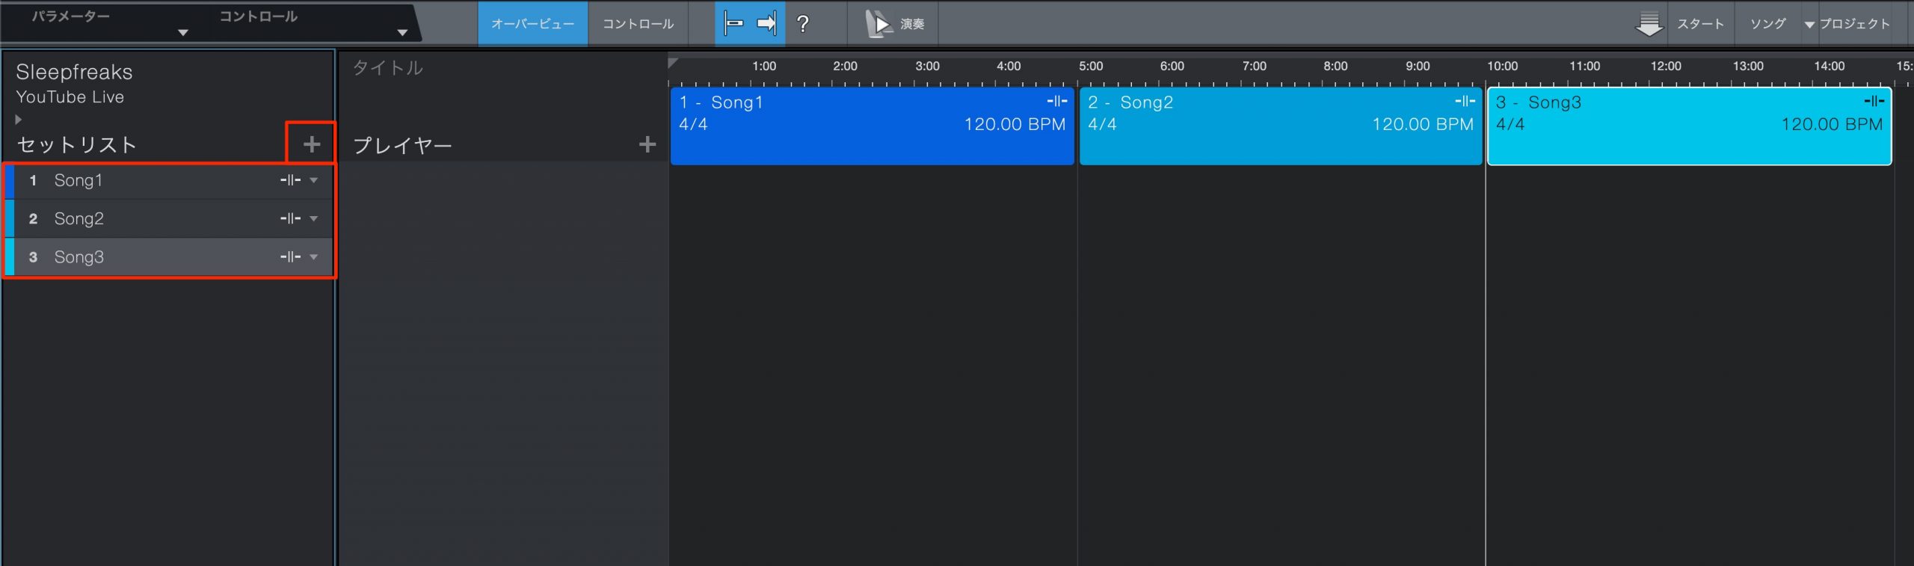Click the 120.00 BPM value of Song2
The image size is (1914, 566).
1423,124
